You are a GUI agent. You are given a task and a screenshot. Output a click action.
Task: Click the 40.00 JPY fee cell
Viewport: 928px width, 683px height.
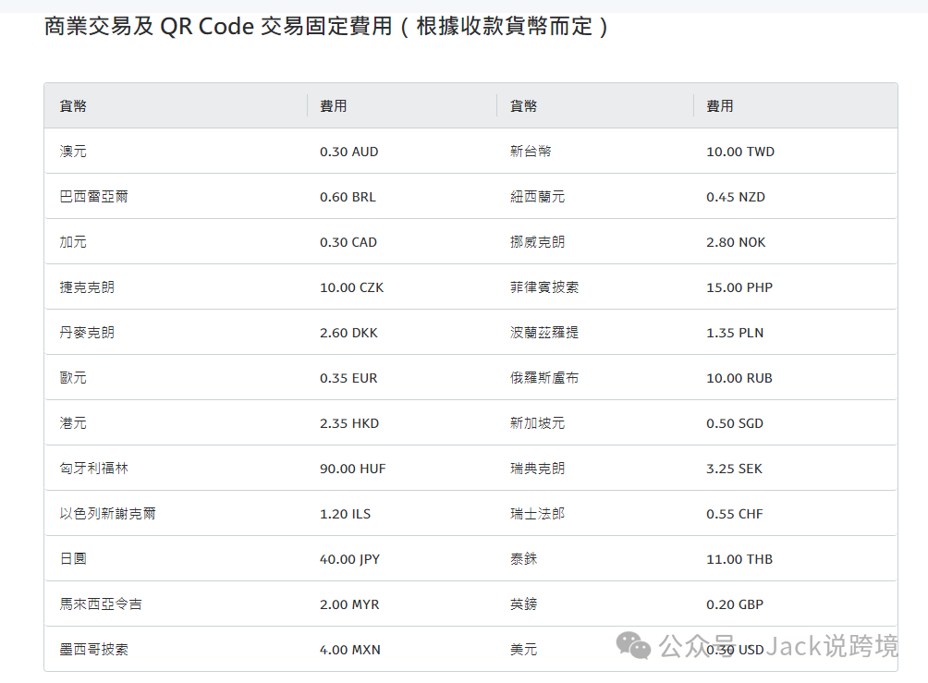coord(349,559)
